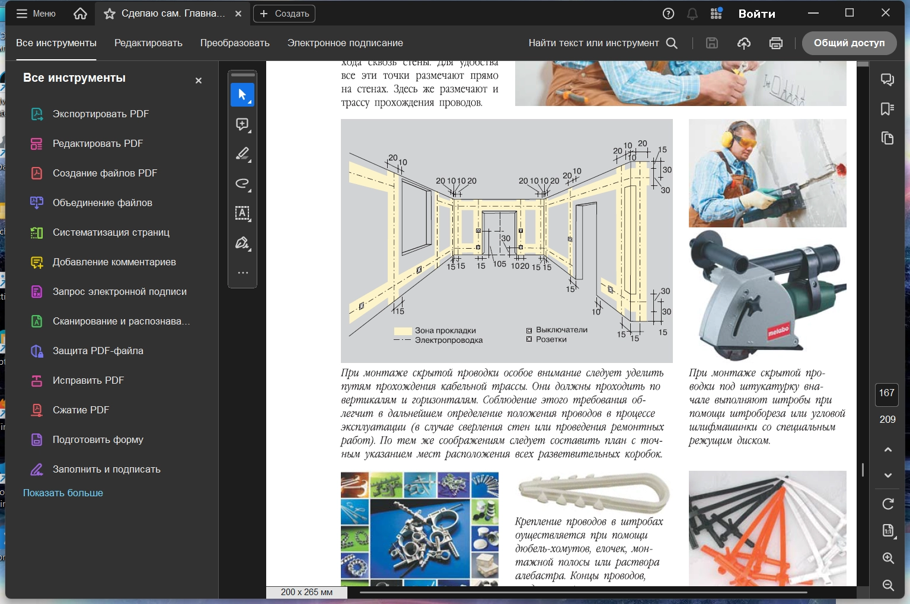
Task: Select the arrow selection tool
Action: (x=242, y=95)
